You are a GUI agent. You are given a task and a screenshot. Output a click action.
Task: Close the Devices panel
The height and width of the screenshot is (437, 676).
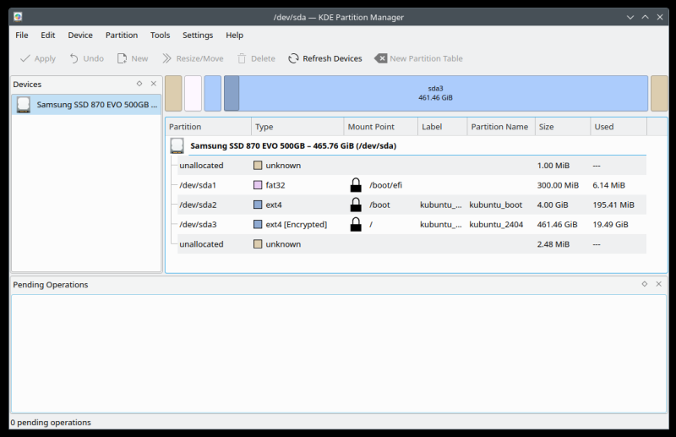153,84
